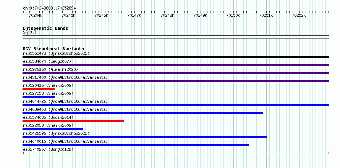Select the Xq13.1 band label

click(x=30, y=33)
